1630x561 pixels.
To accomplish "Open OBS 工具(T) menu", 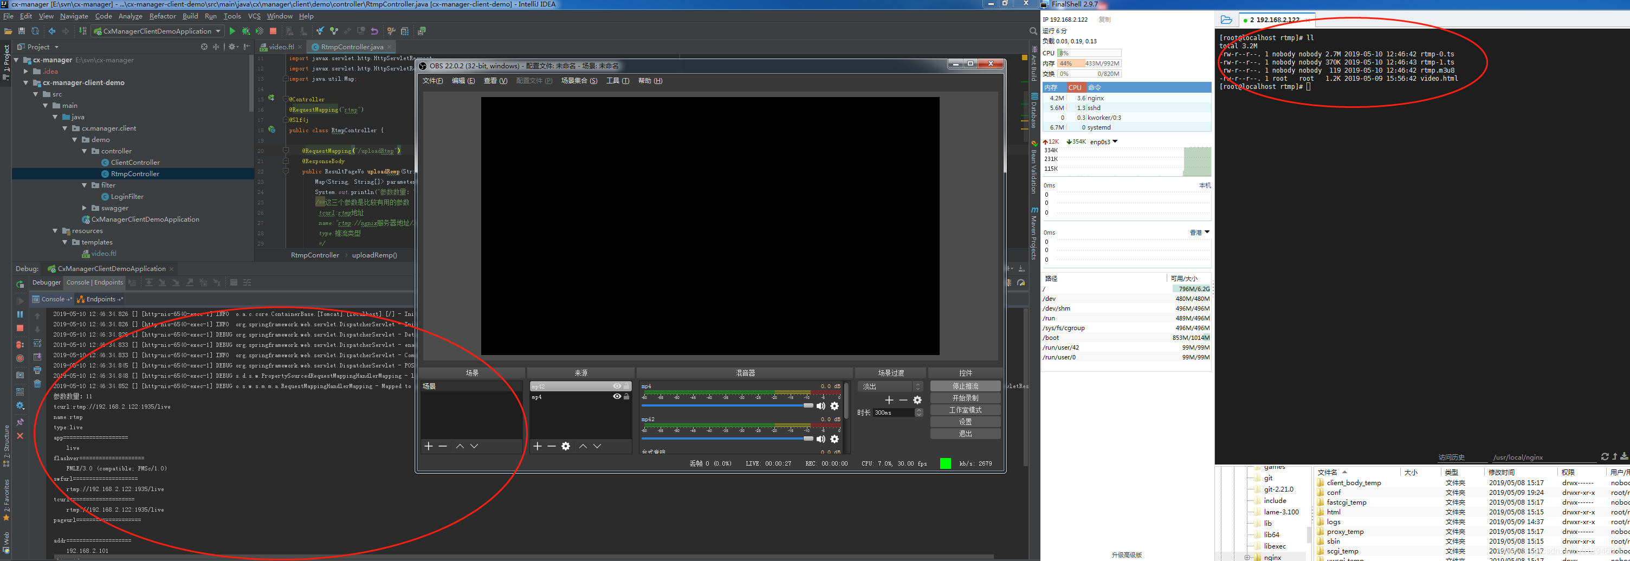I will pyautogui.click(x=618, y=81).
